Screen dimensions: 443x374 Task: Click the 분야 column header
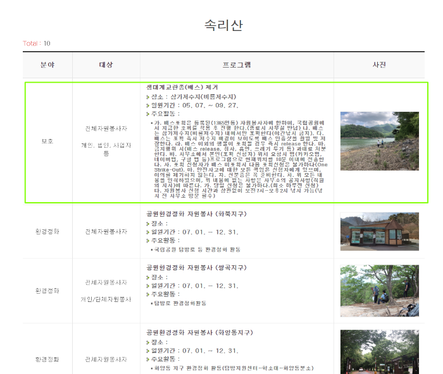tap(47, 65)
